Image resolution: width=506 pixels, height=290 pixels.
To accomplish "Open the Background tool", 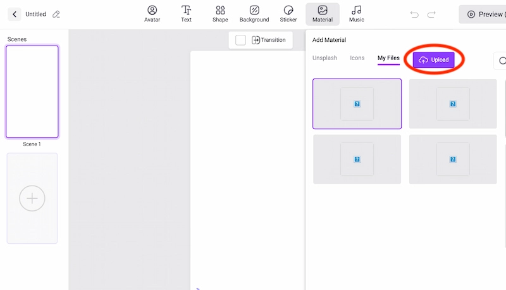I will tap(254, 14).
